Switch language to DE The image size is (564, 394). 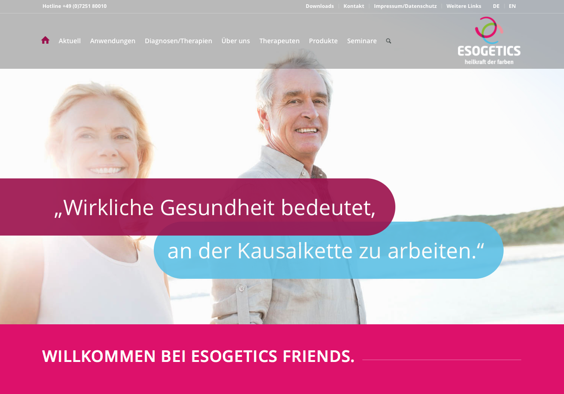click(x=496, y=6)
